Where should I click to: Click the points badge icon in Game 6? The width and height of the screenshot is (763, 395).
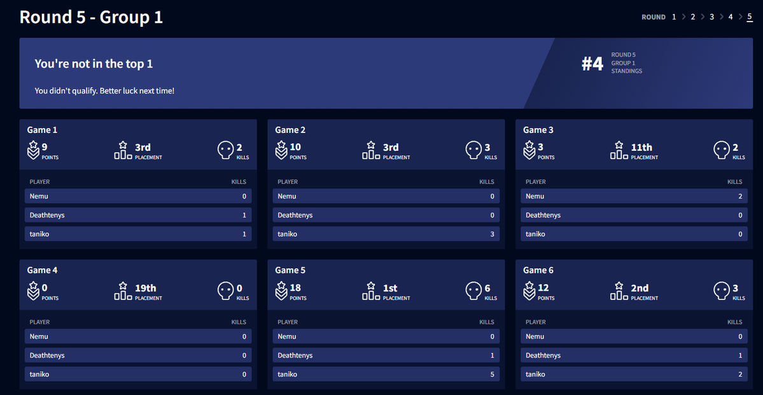(x=529, y=291)
